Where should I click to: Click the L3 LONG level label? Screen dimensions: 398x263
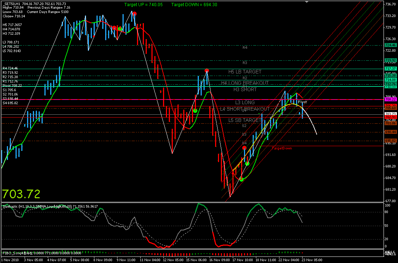tap(245, 103)
